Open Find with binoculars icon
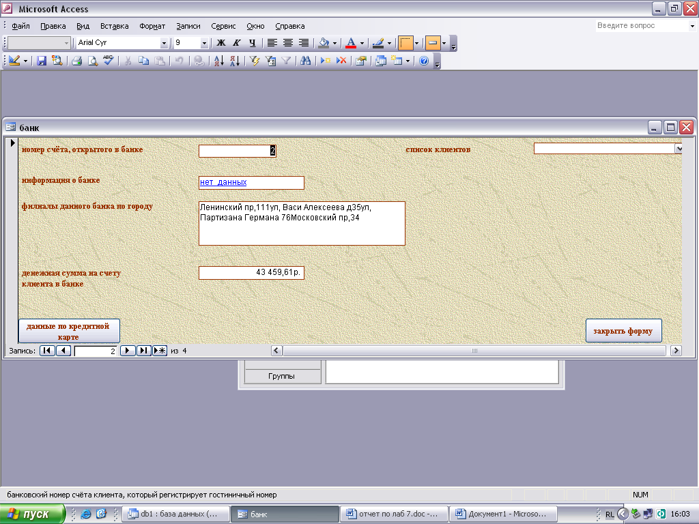Image resolution: width=699 pixels, height=524 pixels. [x=305, y=61]
